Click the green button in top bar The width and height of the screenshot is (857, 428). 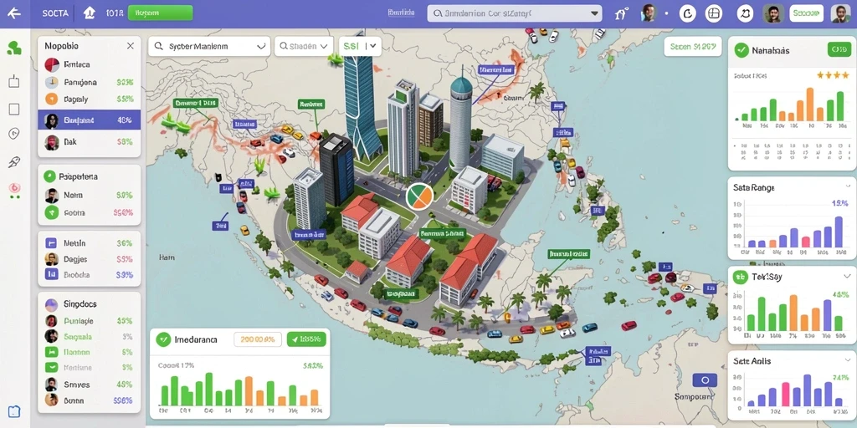pyautogui.click(x=160, y=13)
